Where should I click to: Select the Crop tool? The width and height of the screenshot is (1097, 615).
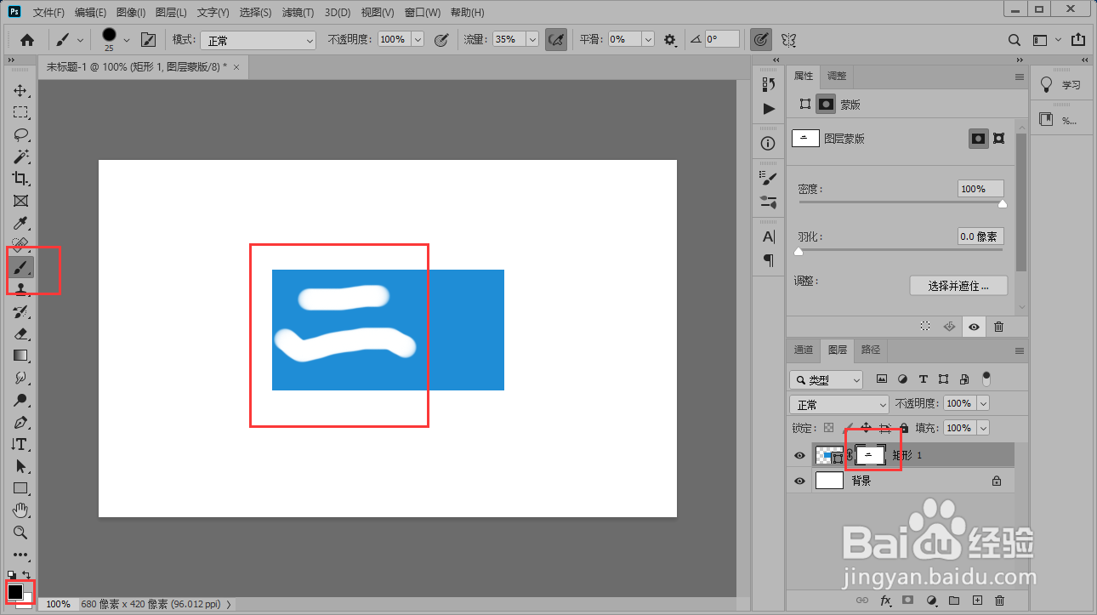pos(20,179)
